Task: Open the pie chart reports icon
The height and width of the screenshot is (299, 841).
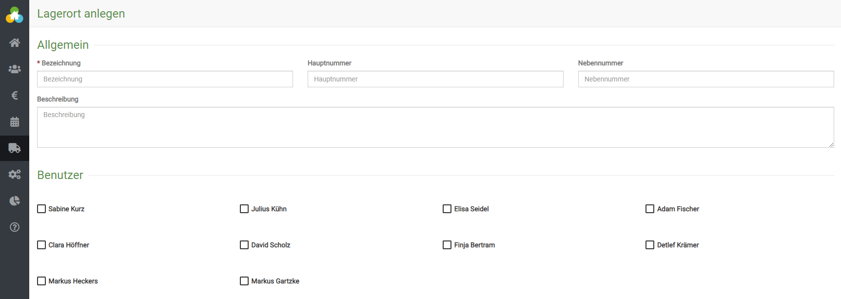Action: 15,201
